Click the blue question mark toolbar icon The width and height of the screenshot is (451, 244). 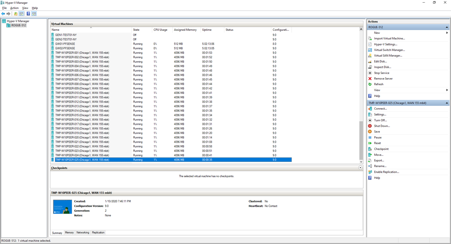29,14
